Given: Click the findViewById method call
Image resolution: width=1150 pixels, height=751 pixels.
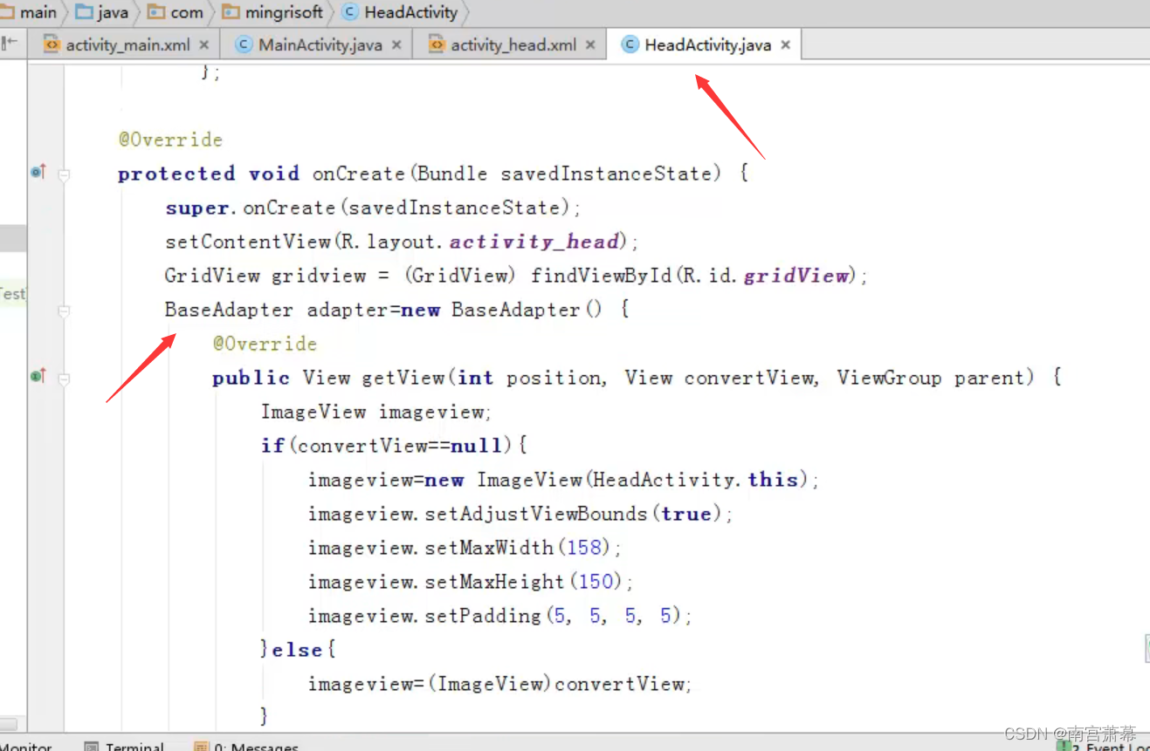Looking at the screenshot, I should click(x=601, y=276).
